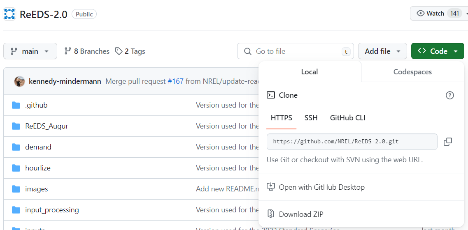Open the clone help question mark icon
Screen dimensions: 468x230
[x=450, y=95]
